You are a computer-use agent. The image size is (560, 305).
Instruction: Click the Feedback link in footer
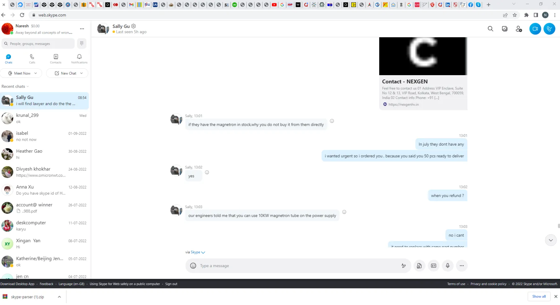pos(46,284)
